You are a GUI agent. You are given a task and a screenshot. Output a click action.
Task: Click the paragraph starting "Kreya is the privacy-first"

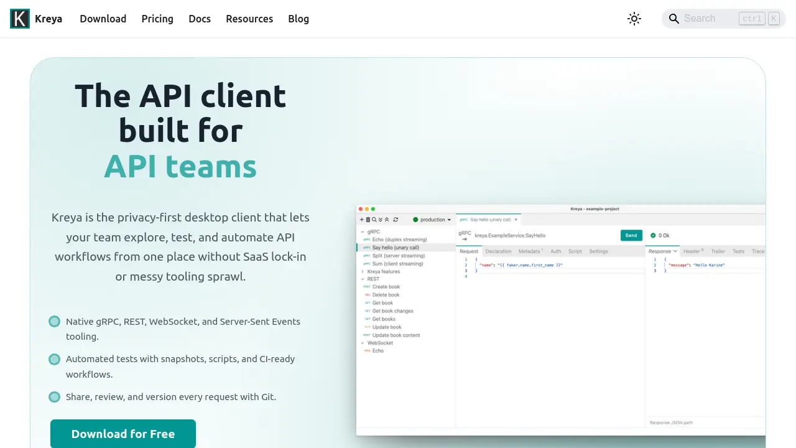tap(180, 247)
